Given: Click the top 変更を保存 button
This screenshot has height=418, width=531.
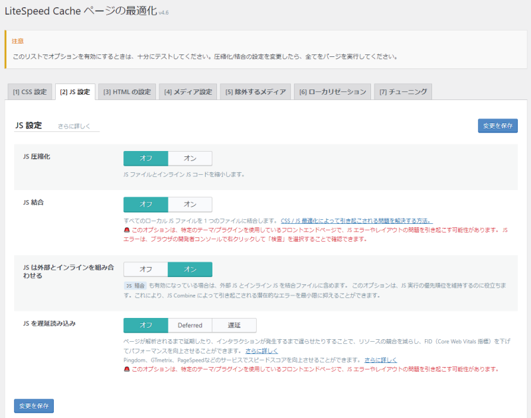Looking at the screenshot, I should (x=497, y=126).
